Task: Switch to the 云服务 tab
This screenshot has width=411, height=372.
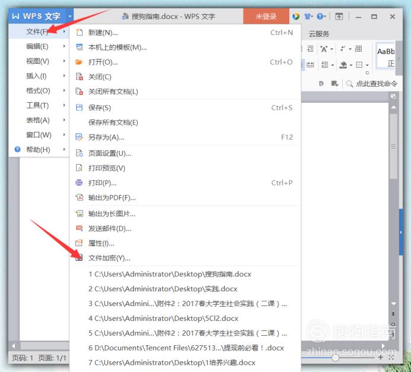Action: coord(319,34)
